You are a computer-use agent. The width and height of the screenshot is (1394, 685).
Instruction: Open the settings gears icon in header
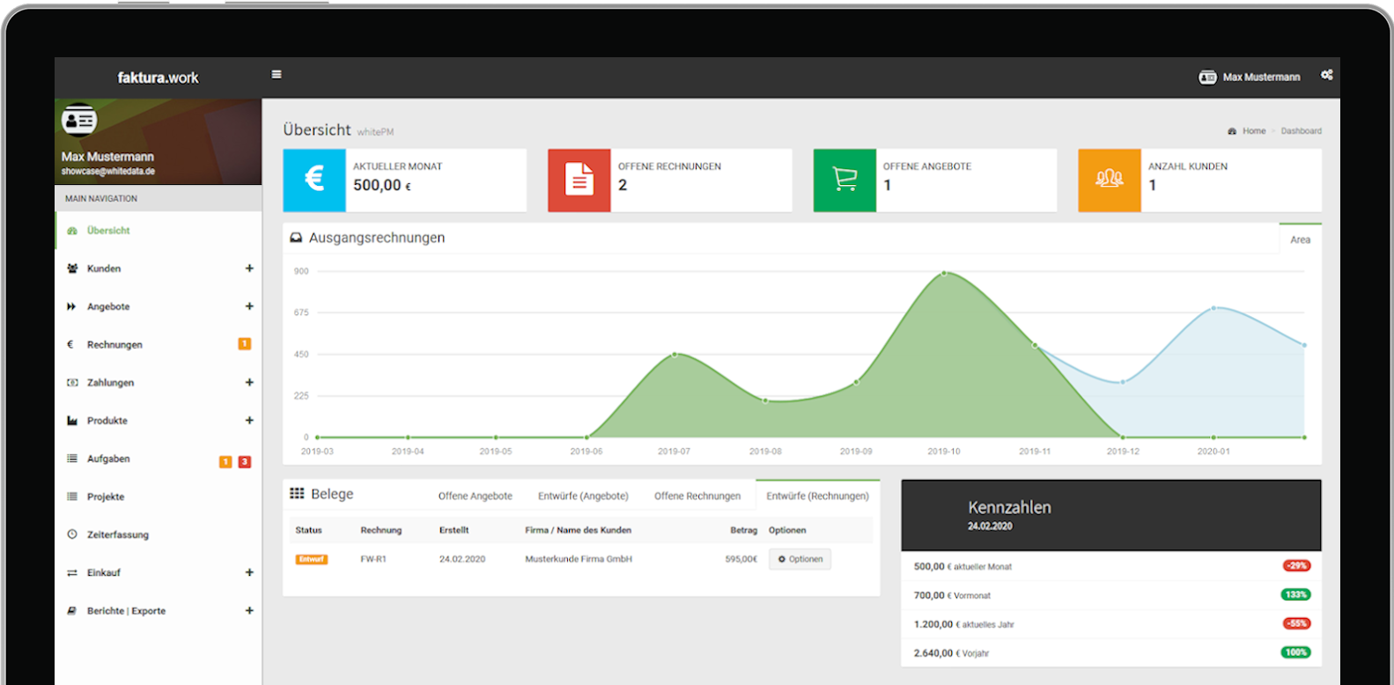(1326, 76)
